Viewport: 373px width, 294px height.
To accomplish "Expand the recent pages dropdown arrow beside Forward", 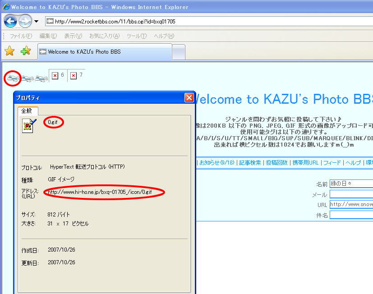I will [x=36, y=21].
